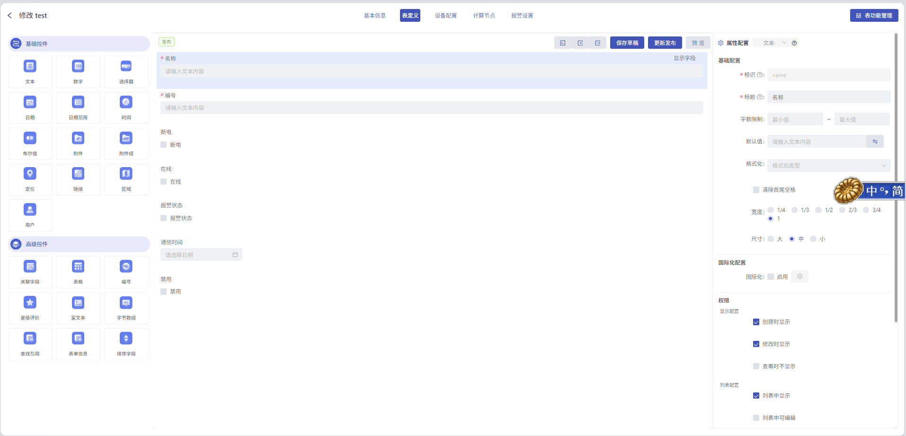
Task: Uncheck 创建时显示 checkbox
Action: pyautogui.click(x=756, y=322)
